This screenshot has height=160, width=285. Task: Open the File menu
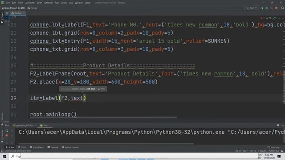[x=8, y=3]
